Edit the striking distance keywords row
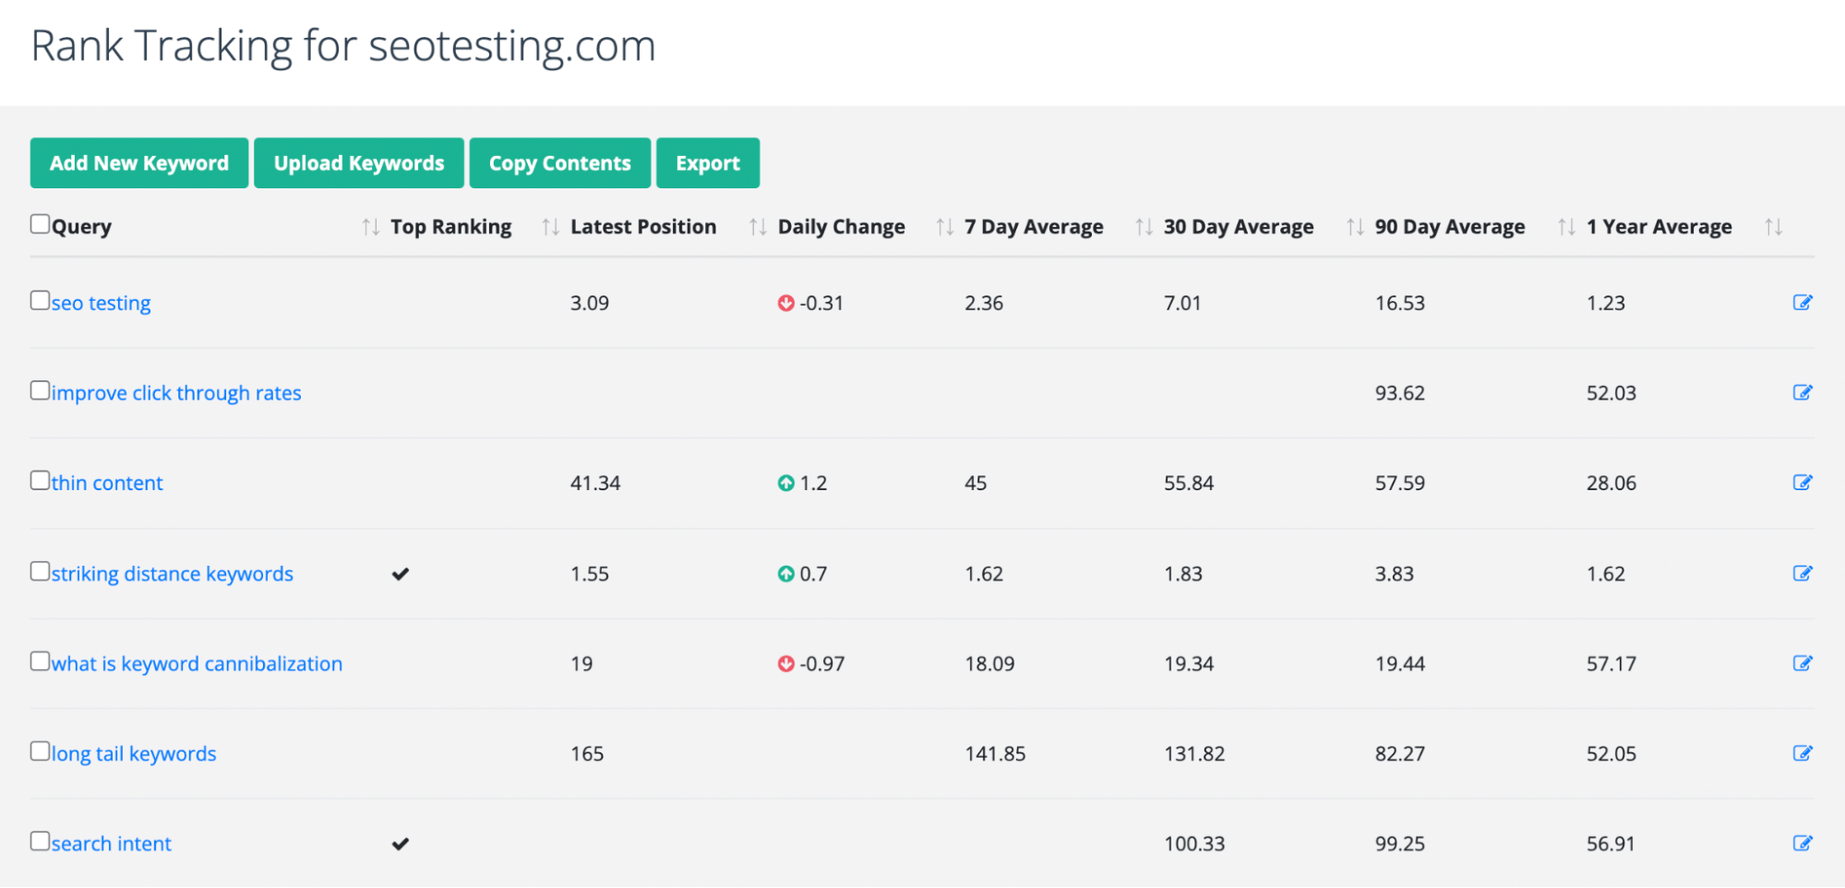The width and height of the screenshot is (1845, 888). [x=1802, y=573]
